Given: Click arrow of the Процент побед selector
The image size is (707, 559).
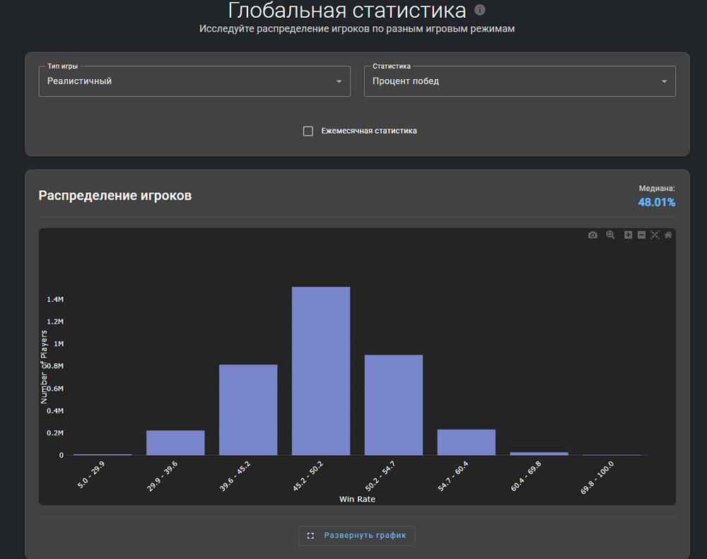Looking at the screenshot, I should coord(664,82).
